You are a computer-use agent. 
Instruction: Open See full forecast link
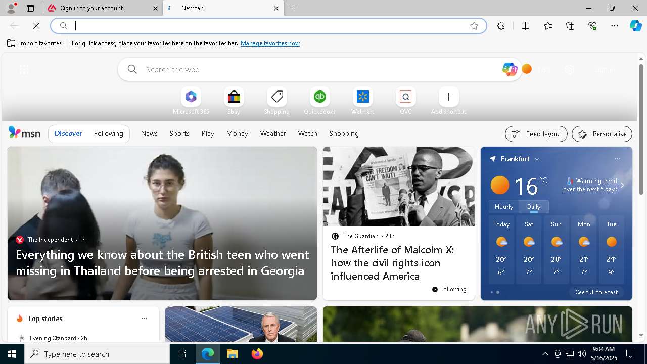[596, 292]
